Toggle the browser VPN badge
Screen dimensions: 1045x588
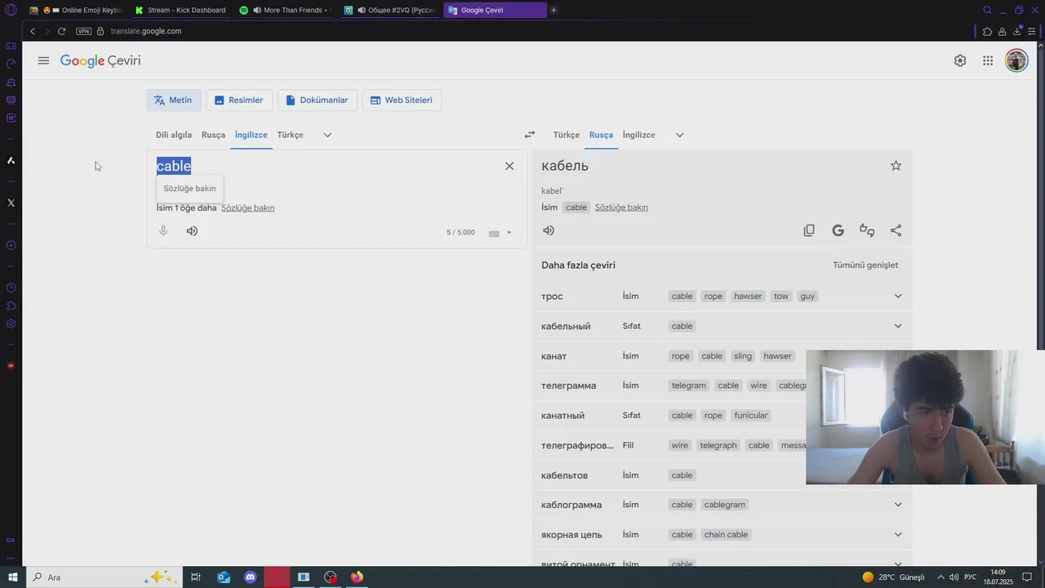(83, 31)
